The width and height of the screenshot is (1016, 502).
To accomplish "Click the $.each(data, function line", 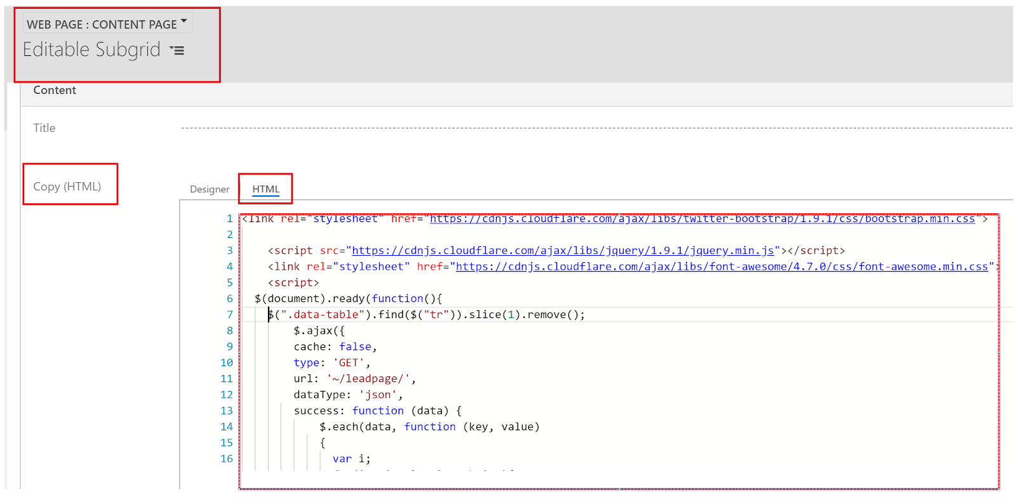I will pos(429,427).
